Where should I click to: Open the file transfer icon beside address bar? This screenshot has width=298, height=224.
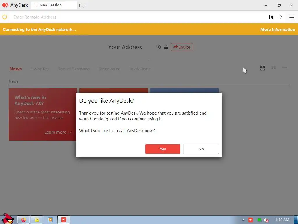coord(271,17)
